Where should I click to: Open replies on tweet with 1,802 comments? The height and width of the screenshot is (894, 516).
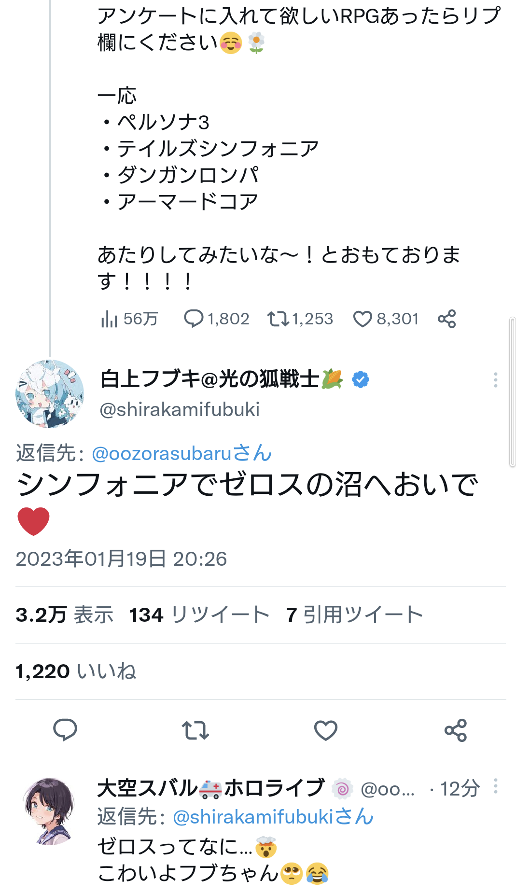point(217,319)
